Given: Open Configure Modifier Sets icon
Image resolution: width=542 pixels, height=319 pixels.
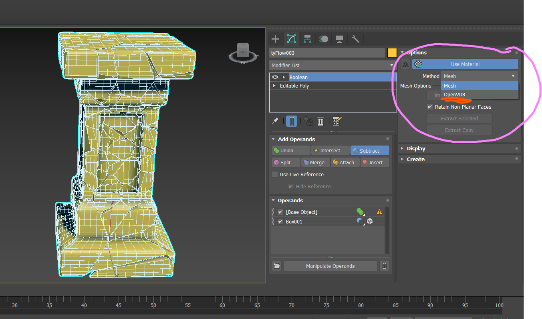Looking at the screenshot, I should (x=337, y=121).
